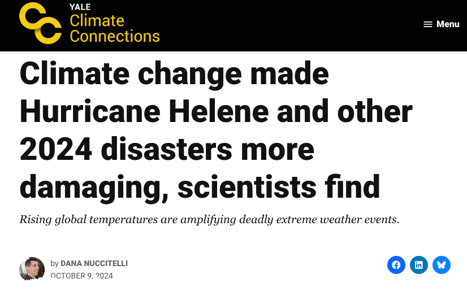Click "2024 disasters" in the headline
The width and height of the screenshot is (467, 296).
pyautogui.click(x=125, y=150)
